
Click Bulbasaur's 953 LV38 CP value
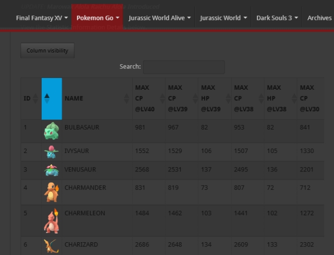click(239, 127)
